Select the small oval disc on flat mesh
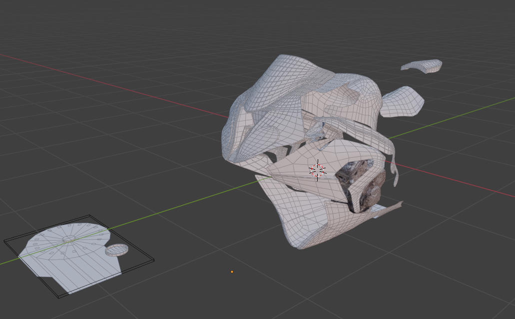 pos(116,250)
